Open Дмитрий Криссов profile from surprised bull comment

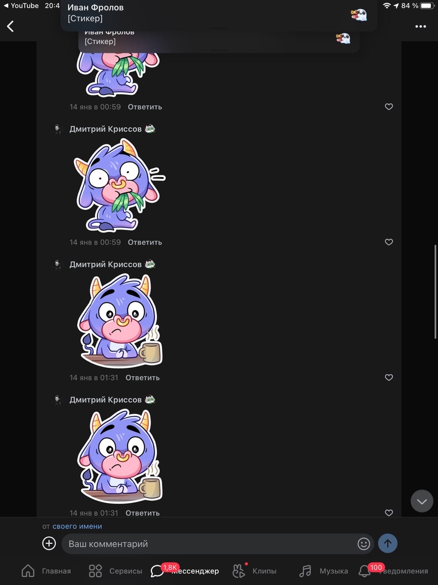105,129
